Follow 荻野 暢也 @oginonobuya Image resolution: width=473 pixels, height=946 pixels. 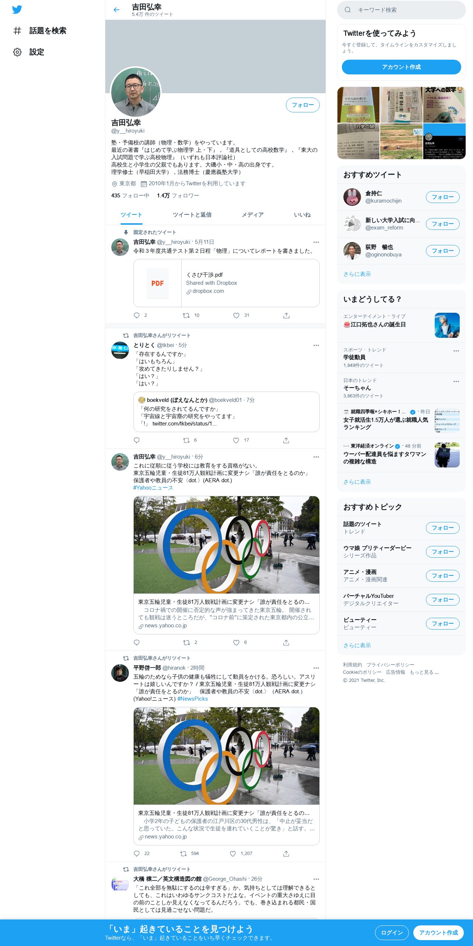[x=442, y=251]
